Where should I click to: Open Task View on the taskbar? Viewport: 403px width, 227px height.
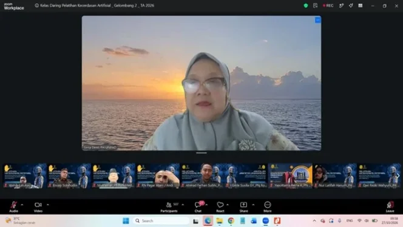coord(195,221)
